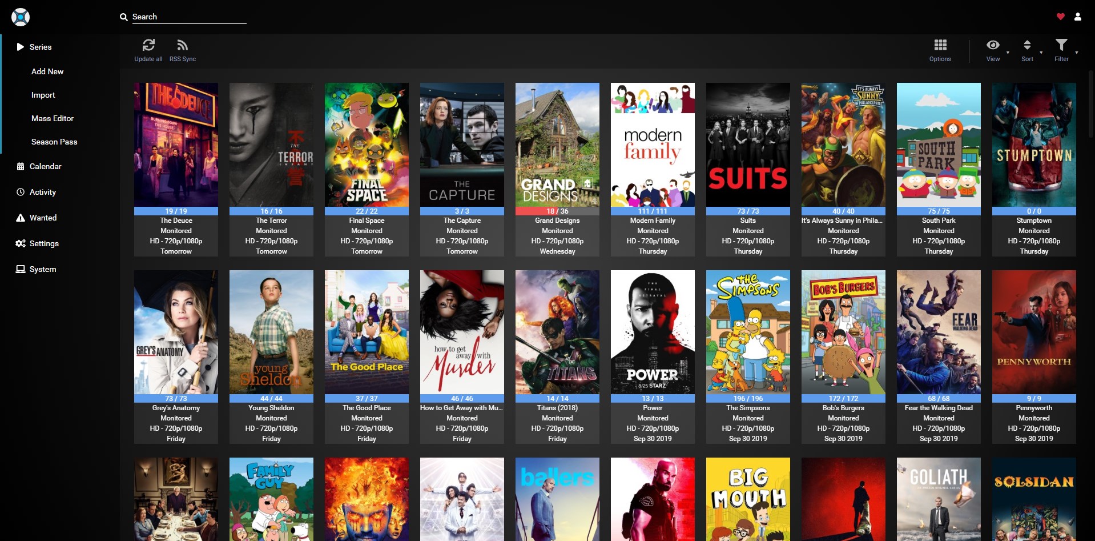Image resolution: width=1095 pixels, height=541 pixels.
Task: Trigger the RSS Sync icon
Action: (182, 46)
